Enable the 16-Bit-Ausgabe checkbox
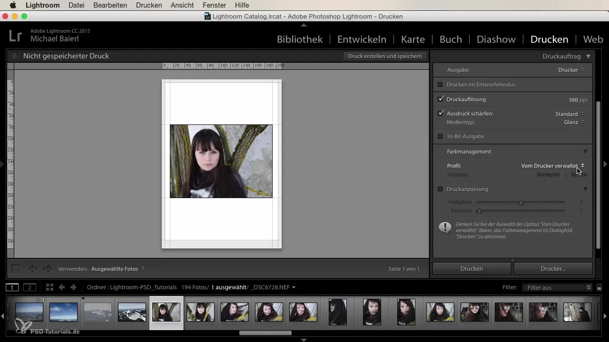The image size is (609, 342). pyautogui.click(x=440, y=136)
